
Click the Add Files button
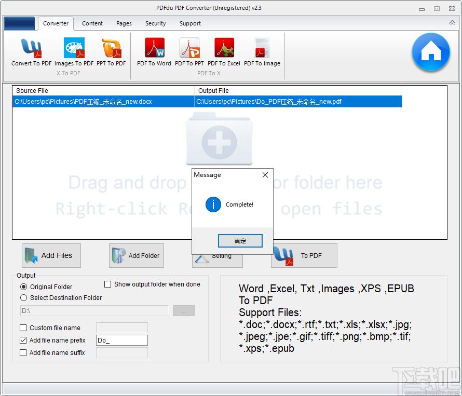[x=51, y=255]
